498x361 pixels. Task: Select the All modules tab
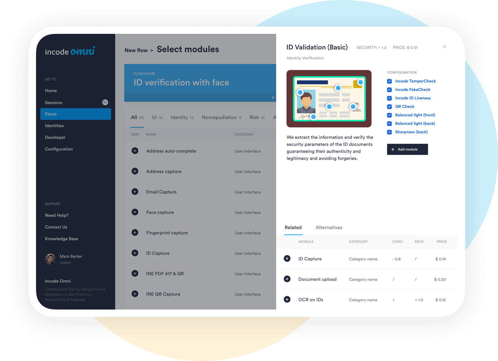click(137, 117)
